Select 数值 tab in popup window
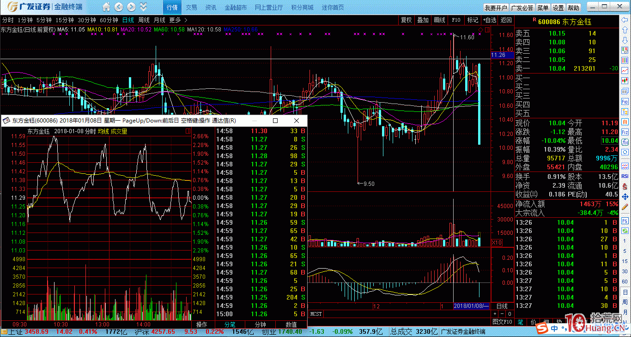The width and height of the screenshot is (631, 337). coord(291,325)
